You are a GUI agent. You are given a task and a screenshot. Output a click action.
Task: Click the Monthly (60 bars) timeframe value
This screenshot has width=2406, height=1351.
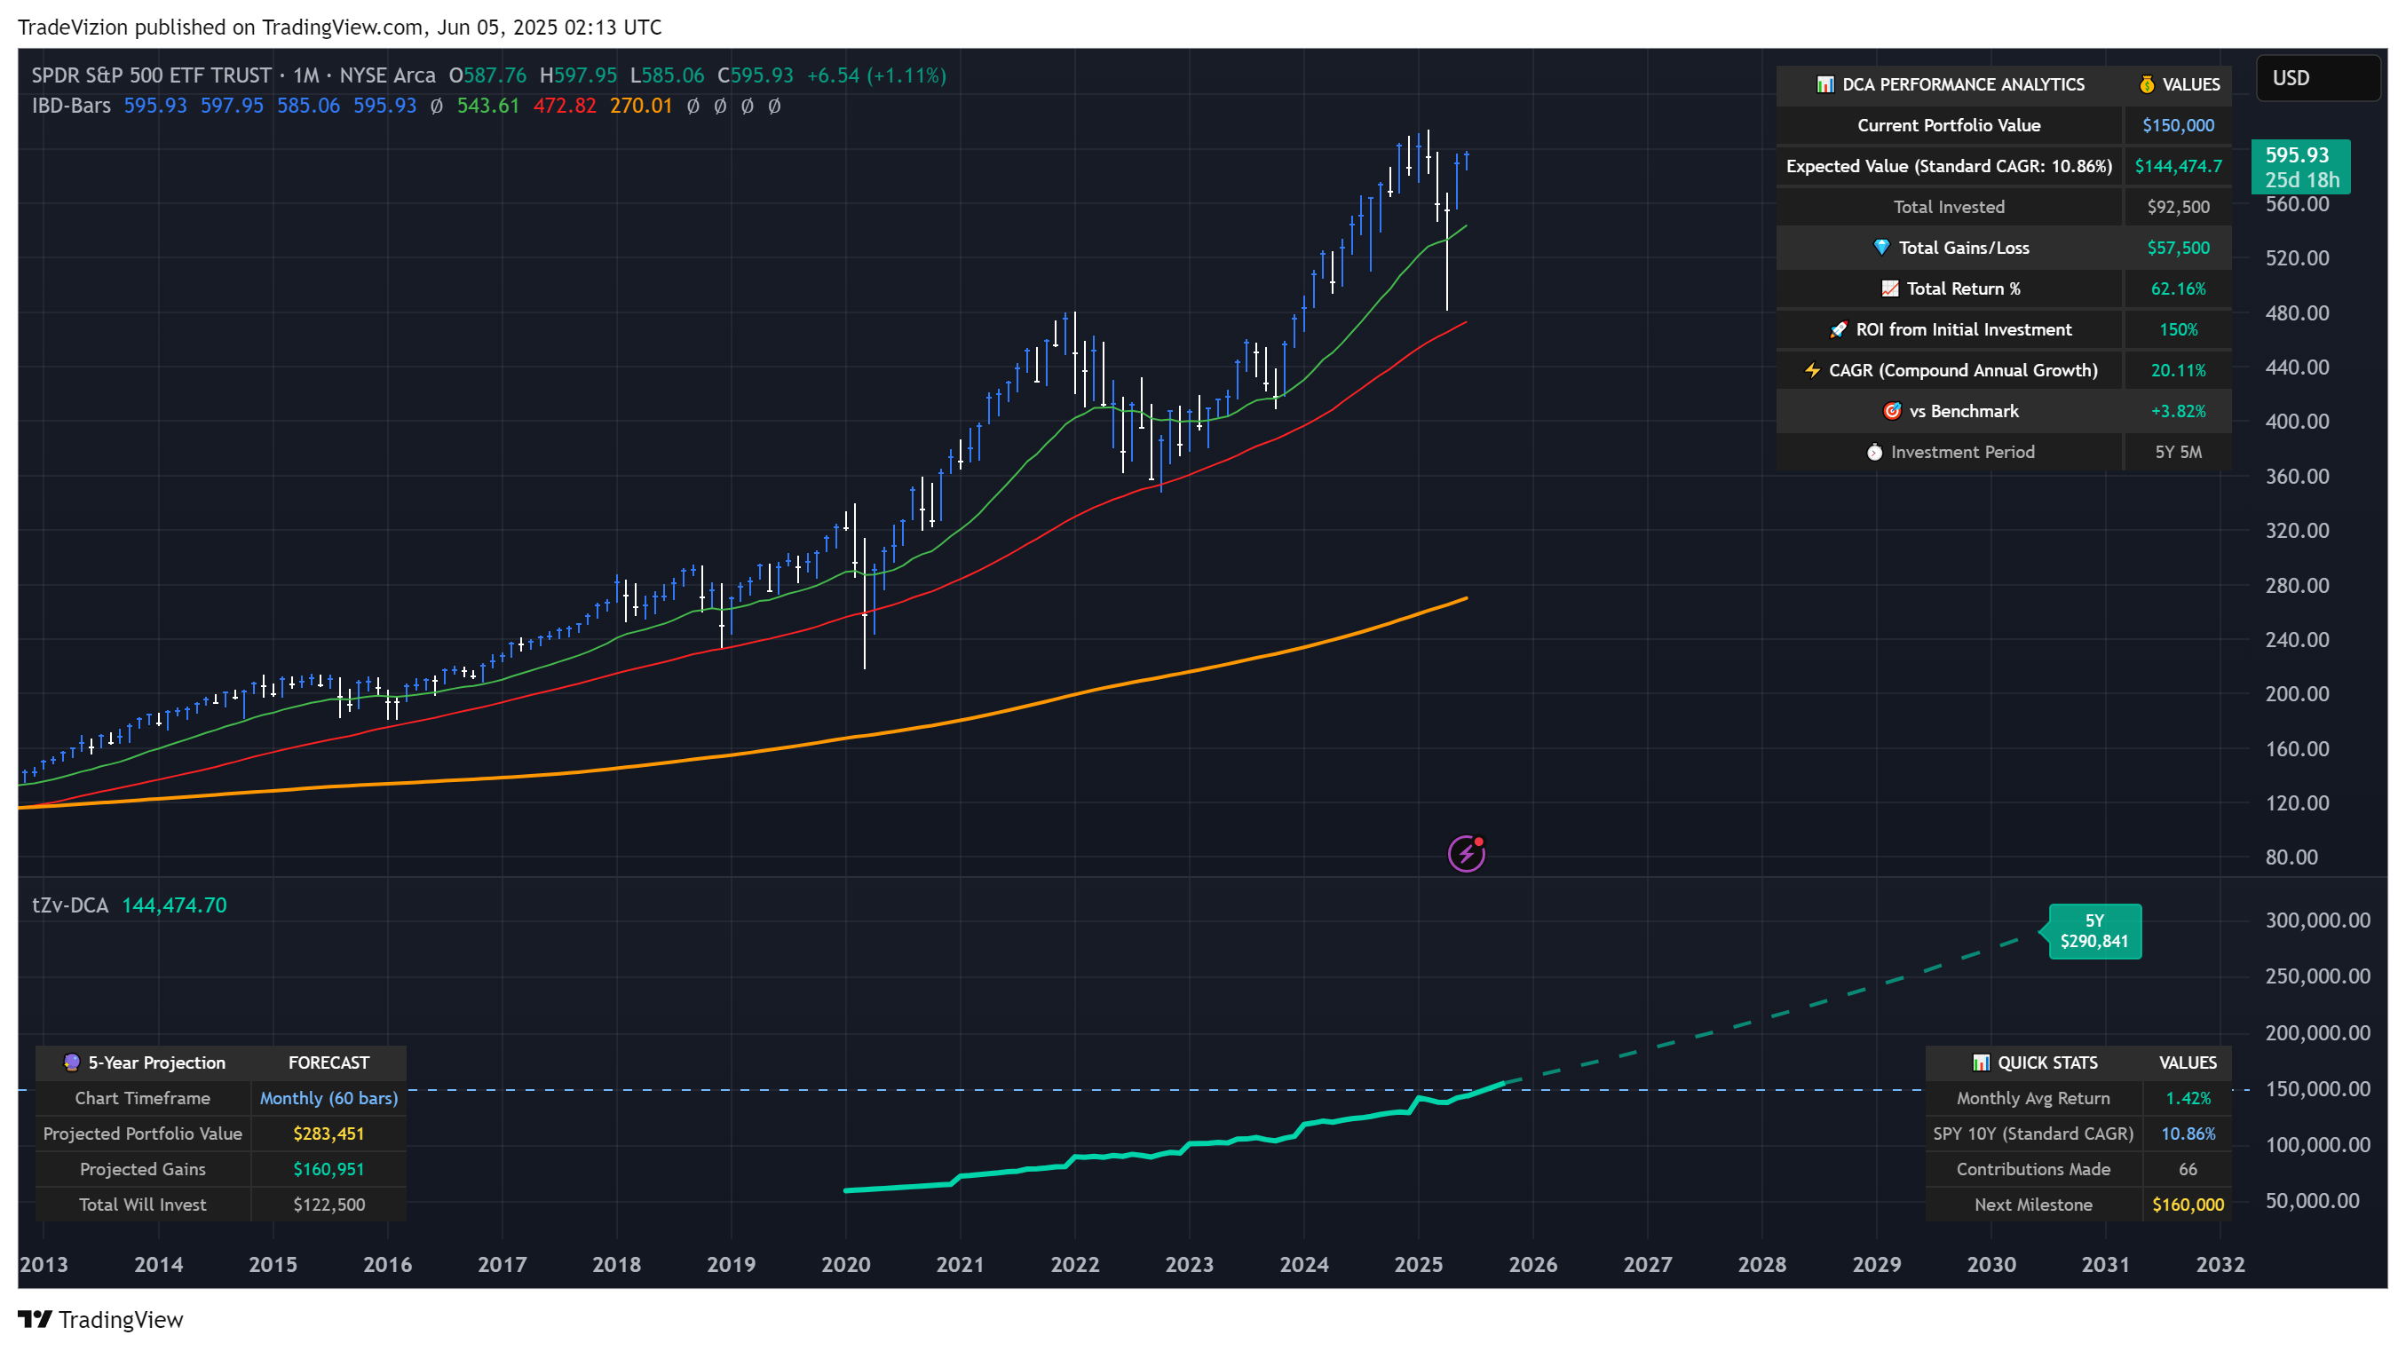coord(328,1098)
